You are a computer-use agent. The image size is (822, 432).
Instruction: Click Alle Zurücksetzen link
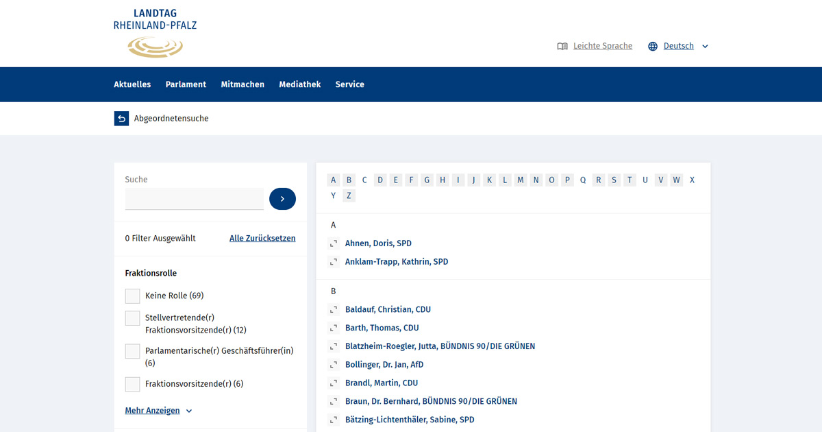click(262, 239)
